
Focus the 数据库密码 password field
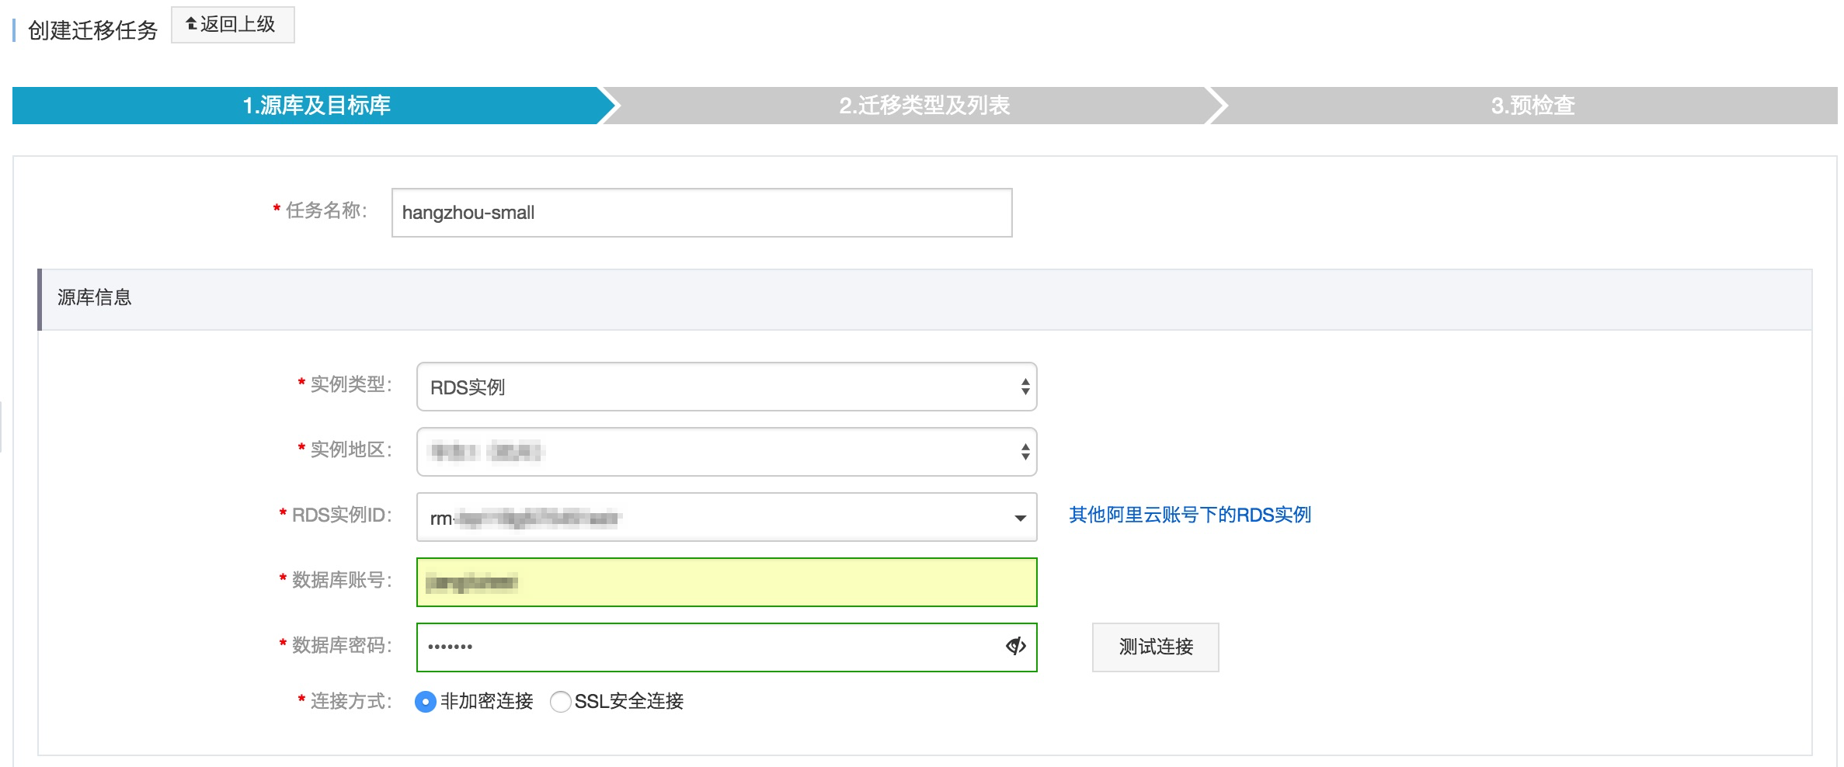pyautogui.click(x=726, y=647)
